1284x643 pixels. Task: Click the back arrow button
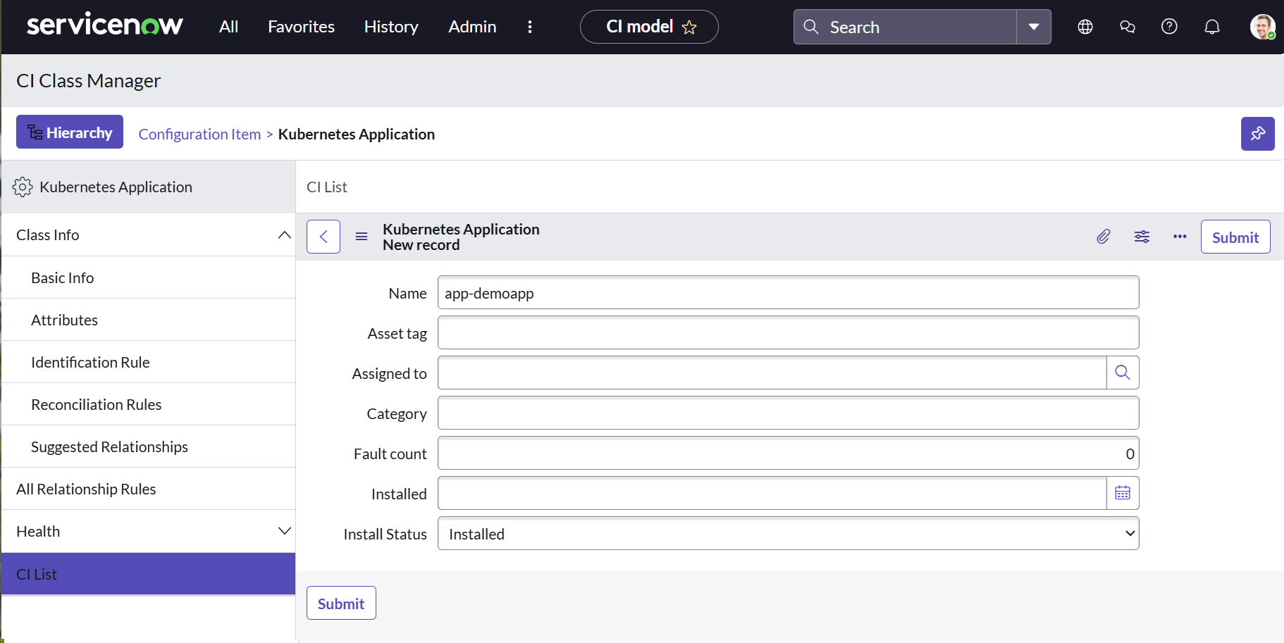[323, 237]
